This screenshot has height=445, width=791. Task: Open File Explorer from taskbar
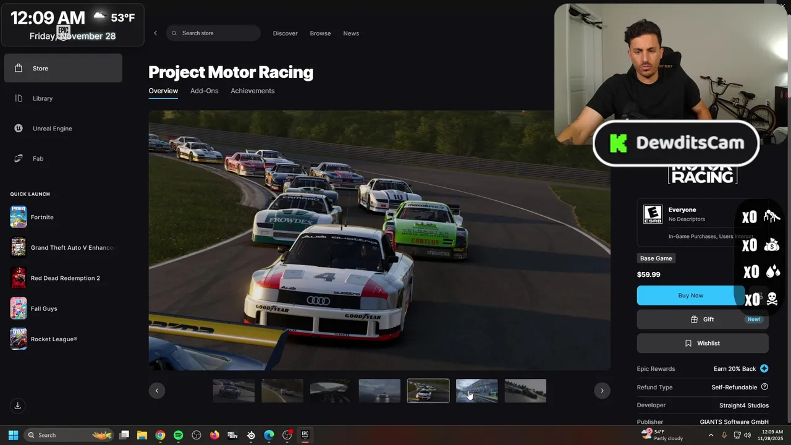tap(142, 435)
